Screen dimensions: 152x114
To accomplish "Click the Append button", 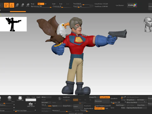I will [x=57, y=106].
